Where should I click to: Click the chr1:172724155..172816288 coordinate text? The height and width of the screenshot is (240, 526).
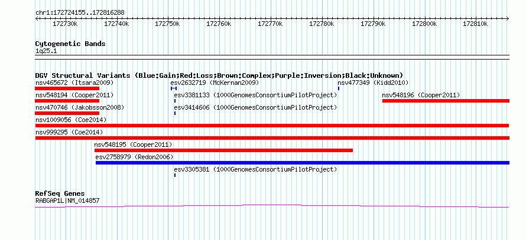pos(80,13)
